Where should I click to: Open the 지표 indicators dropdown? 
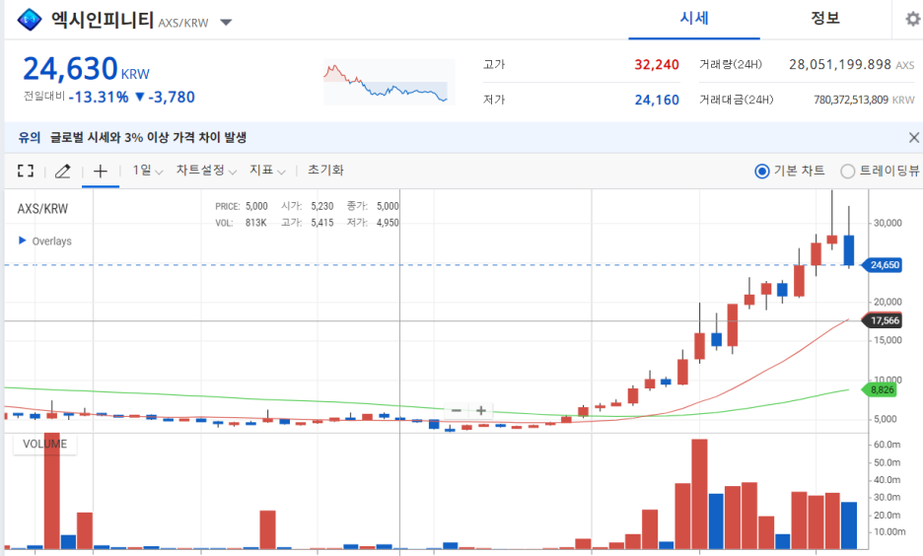[267, 171]
